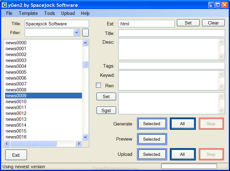
Task: Click Generate Selected button
Action: (152, 124)
